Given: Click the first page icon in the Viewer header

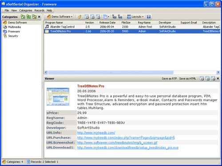Looking at the screenshot, I should 202,78.
